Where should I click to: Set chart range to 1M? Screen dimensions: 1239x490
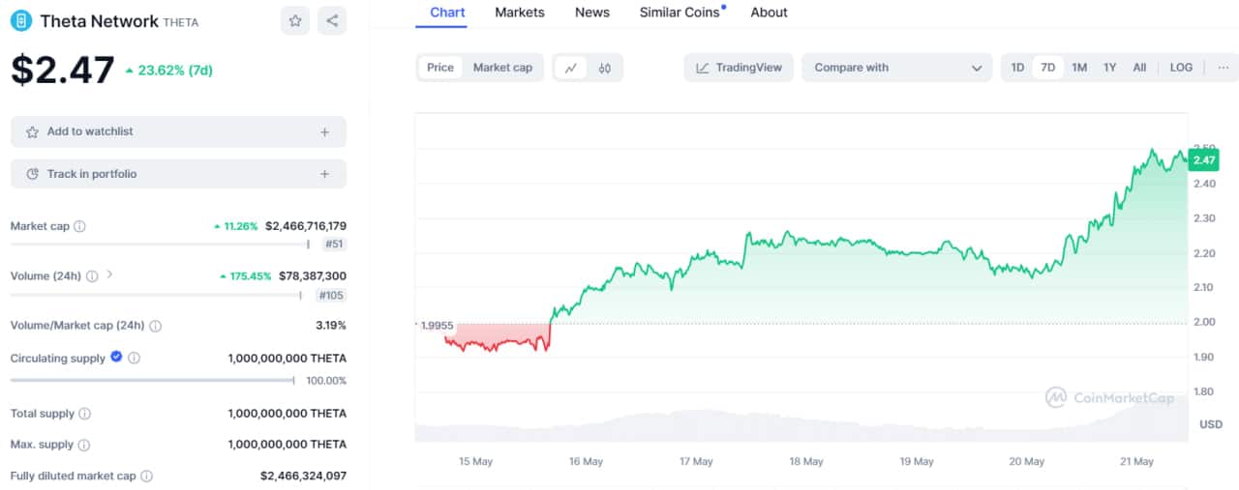[1079, 68]
